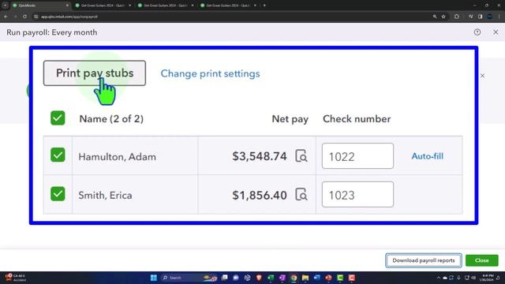Open the Windows Start menu
505x284 pixels.
(154, 278)
